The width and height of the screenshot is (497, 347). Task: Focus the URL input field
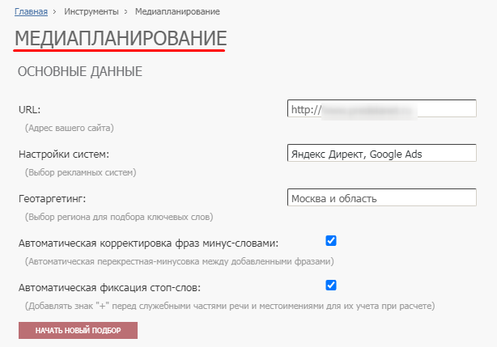click(x=382, y=108)
